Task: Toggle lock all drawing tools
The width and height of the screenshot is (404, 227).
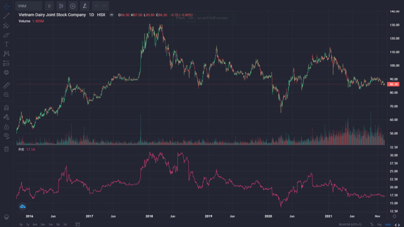Action: coord(6,127)
